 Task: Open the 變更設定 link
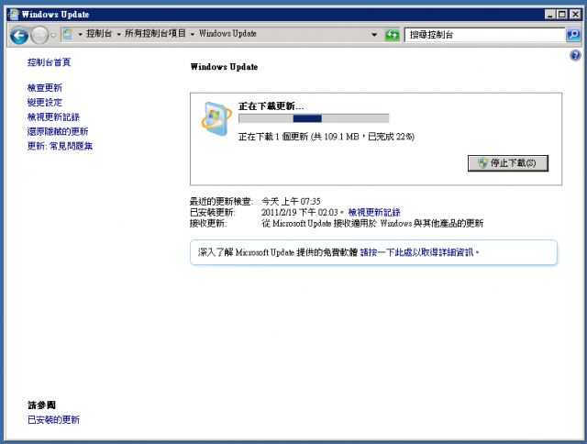[x=45, y=102]
